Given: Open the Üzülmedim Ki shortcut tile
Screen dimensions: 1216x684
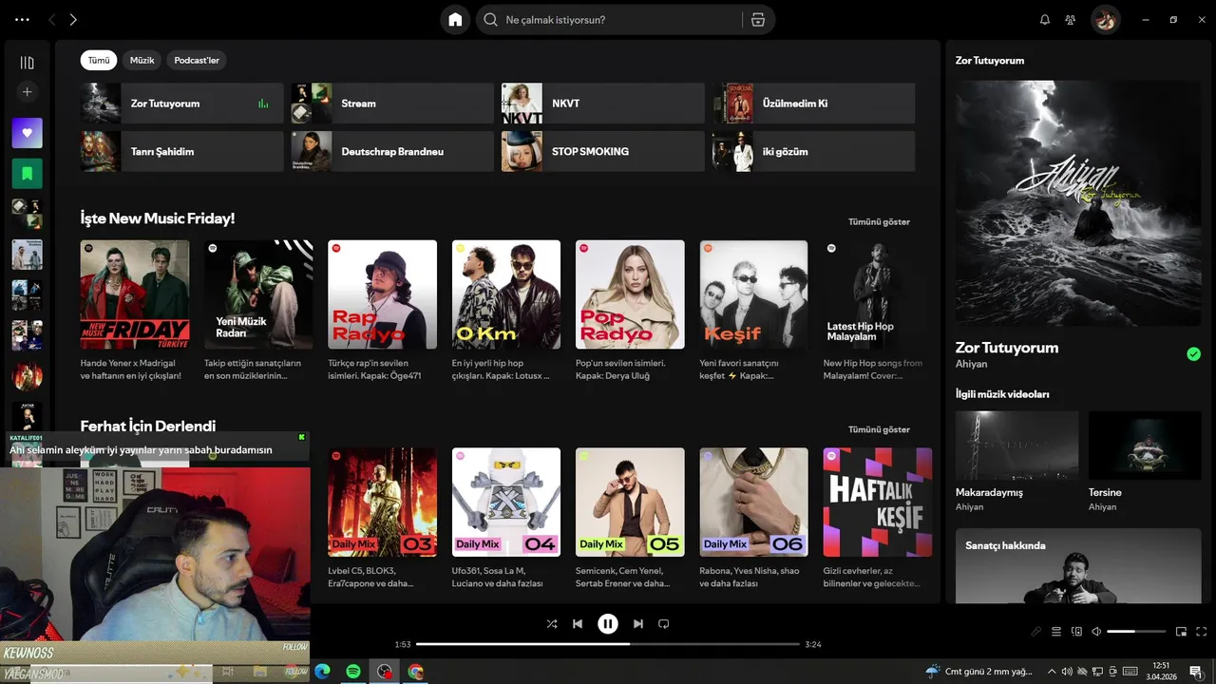Looking at the screenshot, I should click(814, 103).
